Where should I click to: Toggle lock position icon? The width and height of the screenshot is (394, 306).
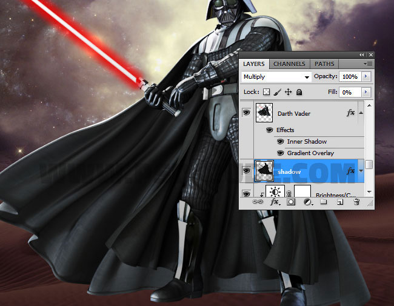(288, 92)
